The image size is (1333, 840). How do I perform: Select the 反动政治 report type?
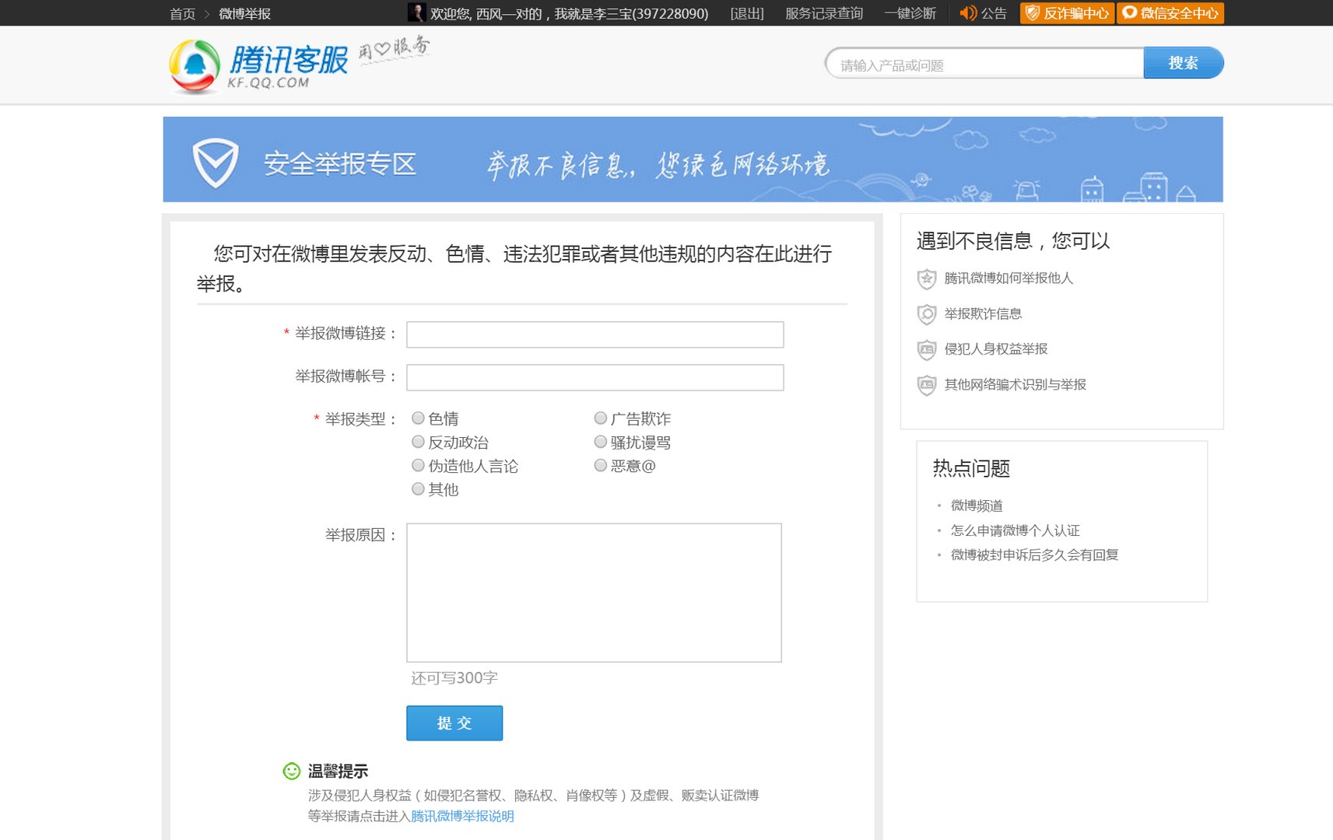coord(418,441)
